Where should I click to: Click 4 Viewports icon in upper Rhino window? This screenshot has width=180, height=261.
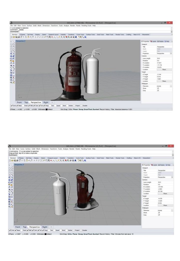tap(50, 37)
